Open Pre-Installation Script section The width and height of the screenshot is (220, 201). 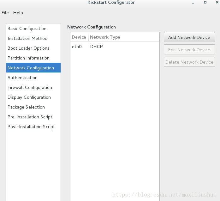(x=33, y=117)
